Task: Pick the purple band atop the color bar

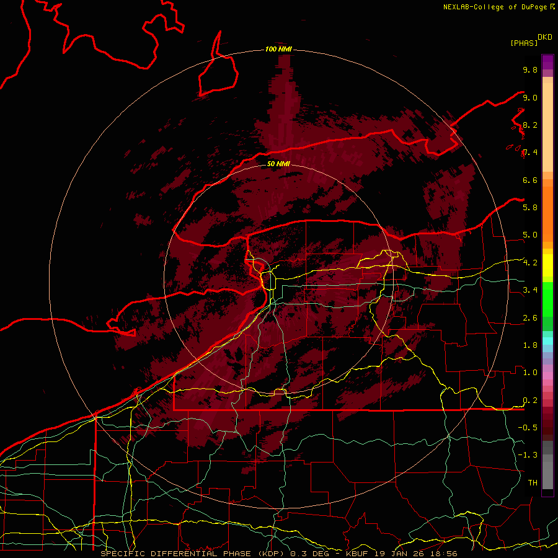Action: (x=547, y=62)
